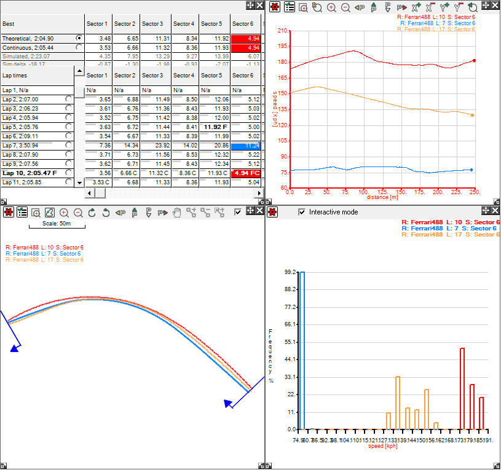The height and width of the screenshot is (470, 501).
Task: Toggle the checkbox at end of track map toolbar
Action: point(237,211)
